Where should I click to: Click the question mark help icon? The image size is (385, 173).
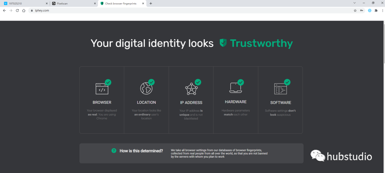point(114,151)
